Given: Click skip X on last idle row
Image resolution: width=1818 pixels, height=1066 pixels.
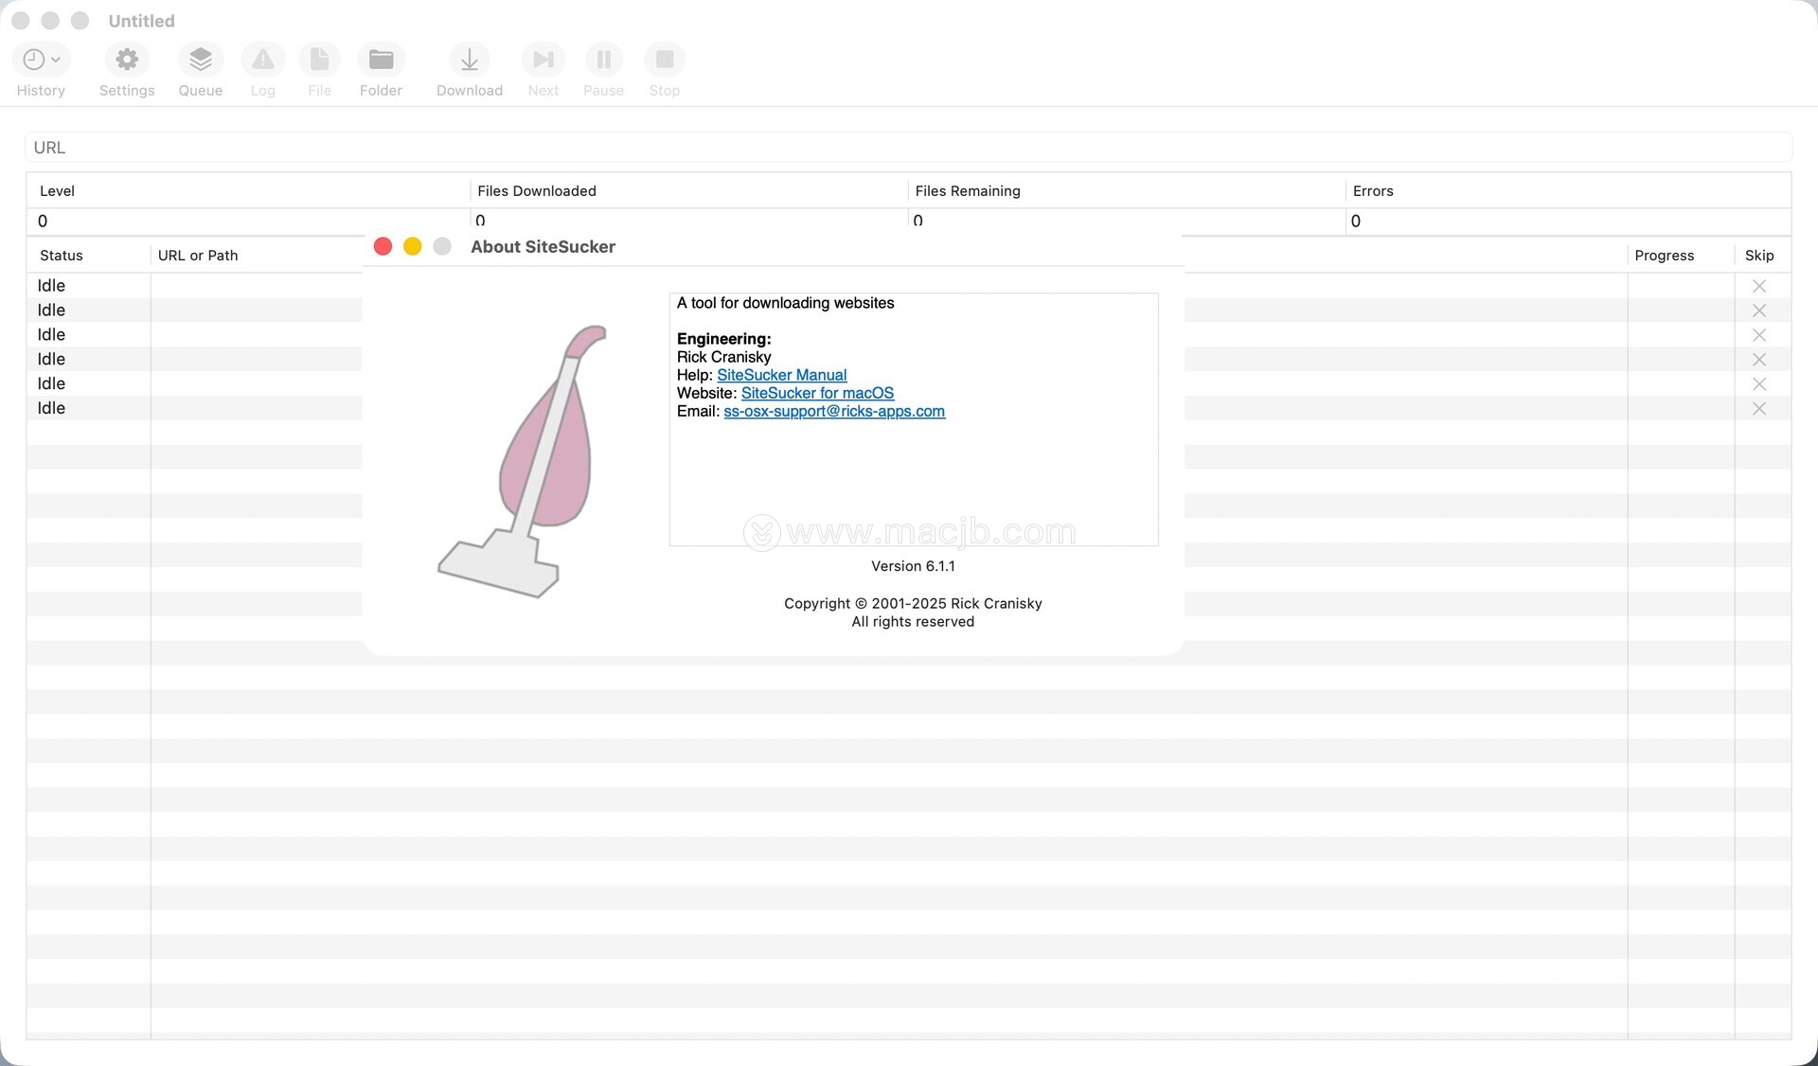Looking at the screenshot, I should click(x=1758, y=409).
